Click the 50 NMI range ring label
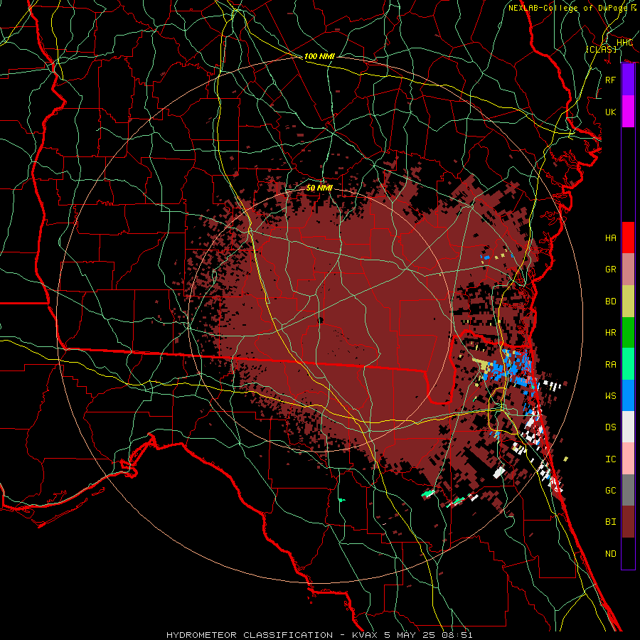Screen dimensions: 640x640 pos(319,188)
